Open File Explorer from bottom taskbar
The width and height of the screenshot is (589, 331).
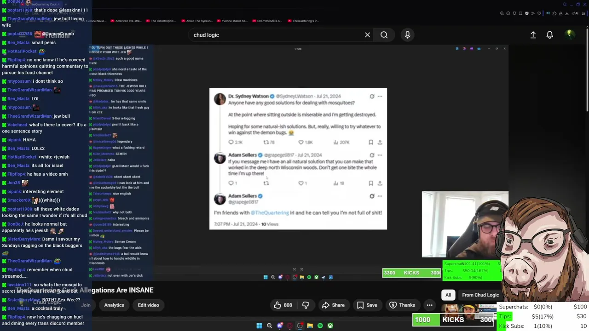310,325
